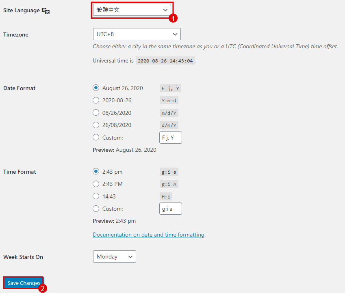This screenshot has width=345, height=293.
Task: Click the 'm/d/Y' format code
Action: 169,113
